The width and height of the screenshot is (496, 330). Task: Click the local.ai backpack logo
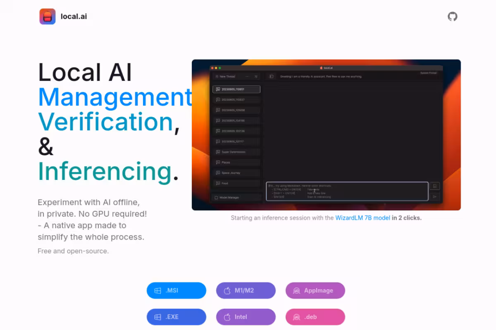[x=48, y=16]
